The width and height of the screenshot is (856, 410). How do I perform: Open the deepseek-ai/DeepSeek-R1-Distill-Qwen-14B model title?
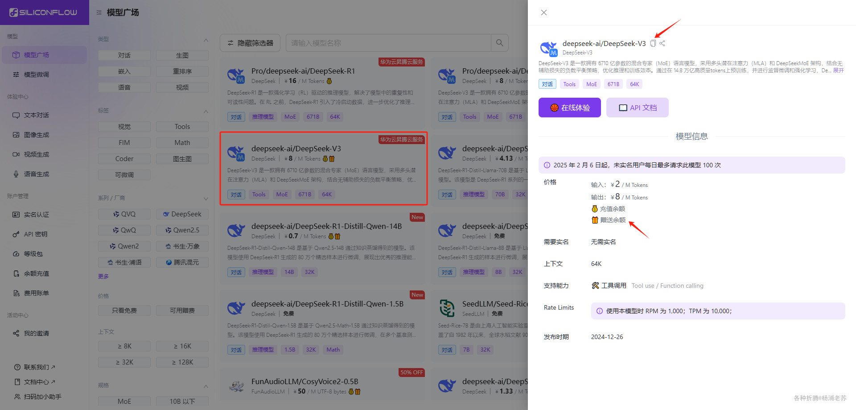pos(326,226)
